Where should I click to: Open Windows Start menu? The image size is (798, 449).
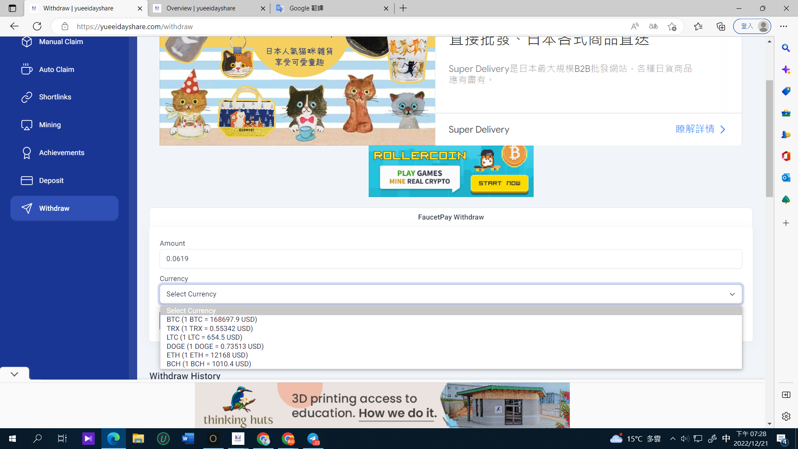[x=12, y=439]
